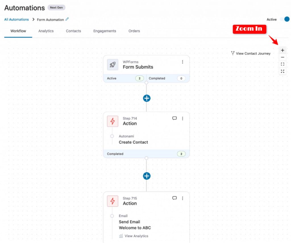Click the Autonami label in Step 714

point(126,136)
